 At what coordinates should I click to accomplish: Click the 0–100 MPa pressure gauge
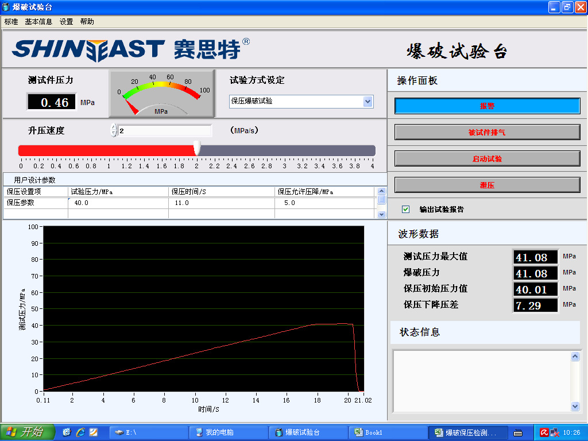(x=162, y=93)
